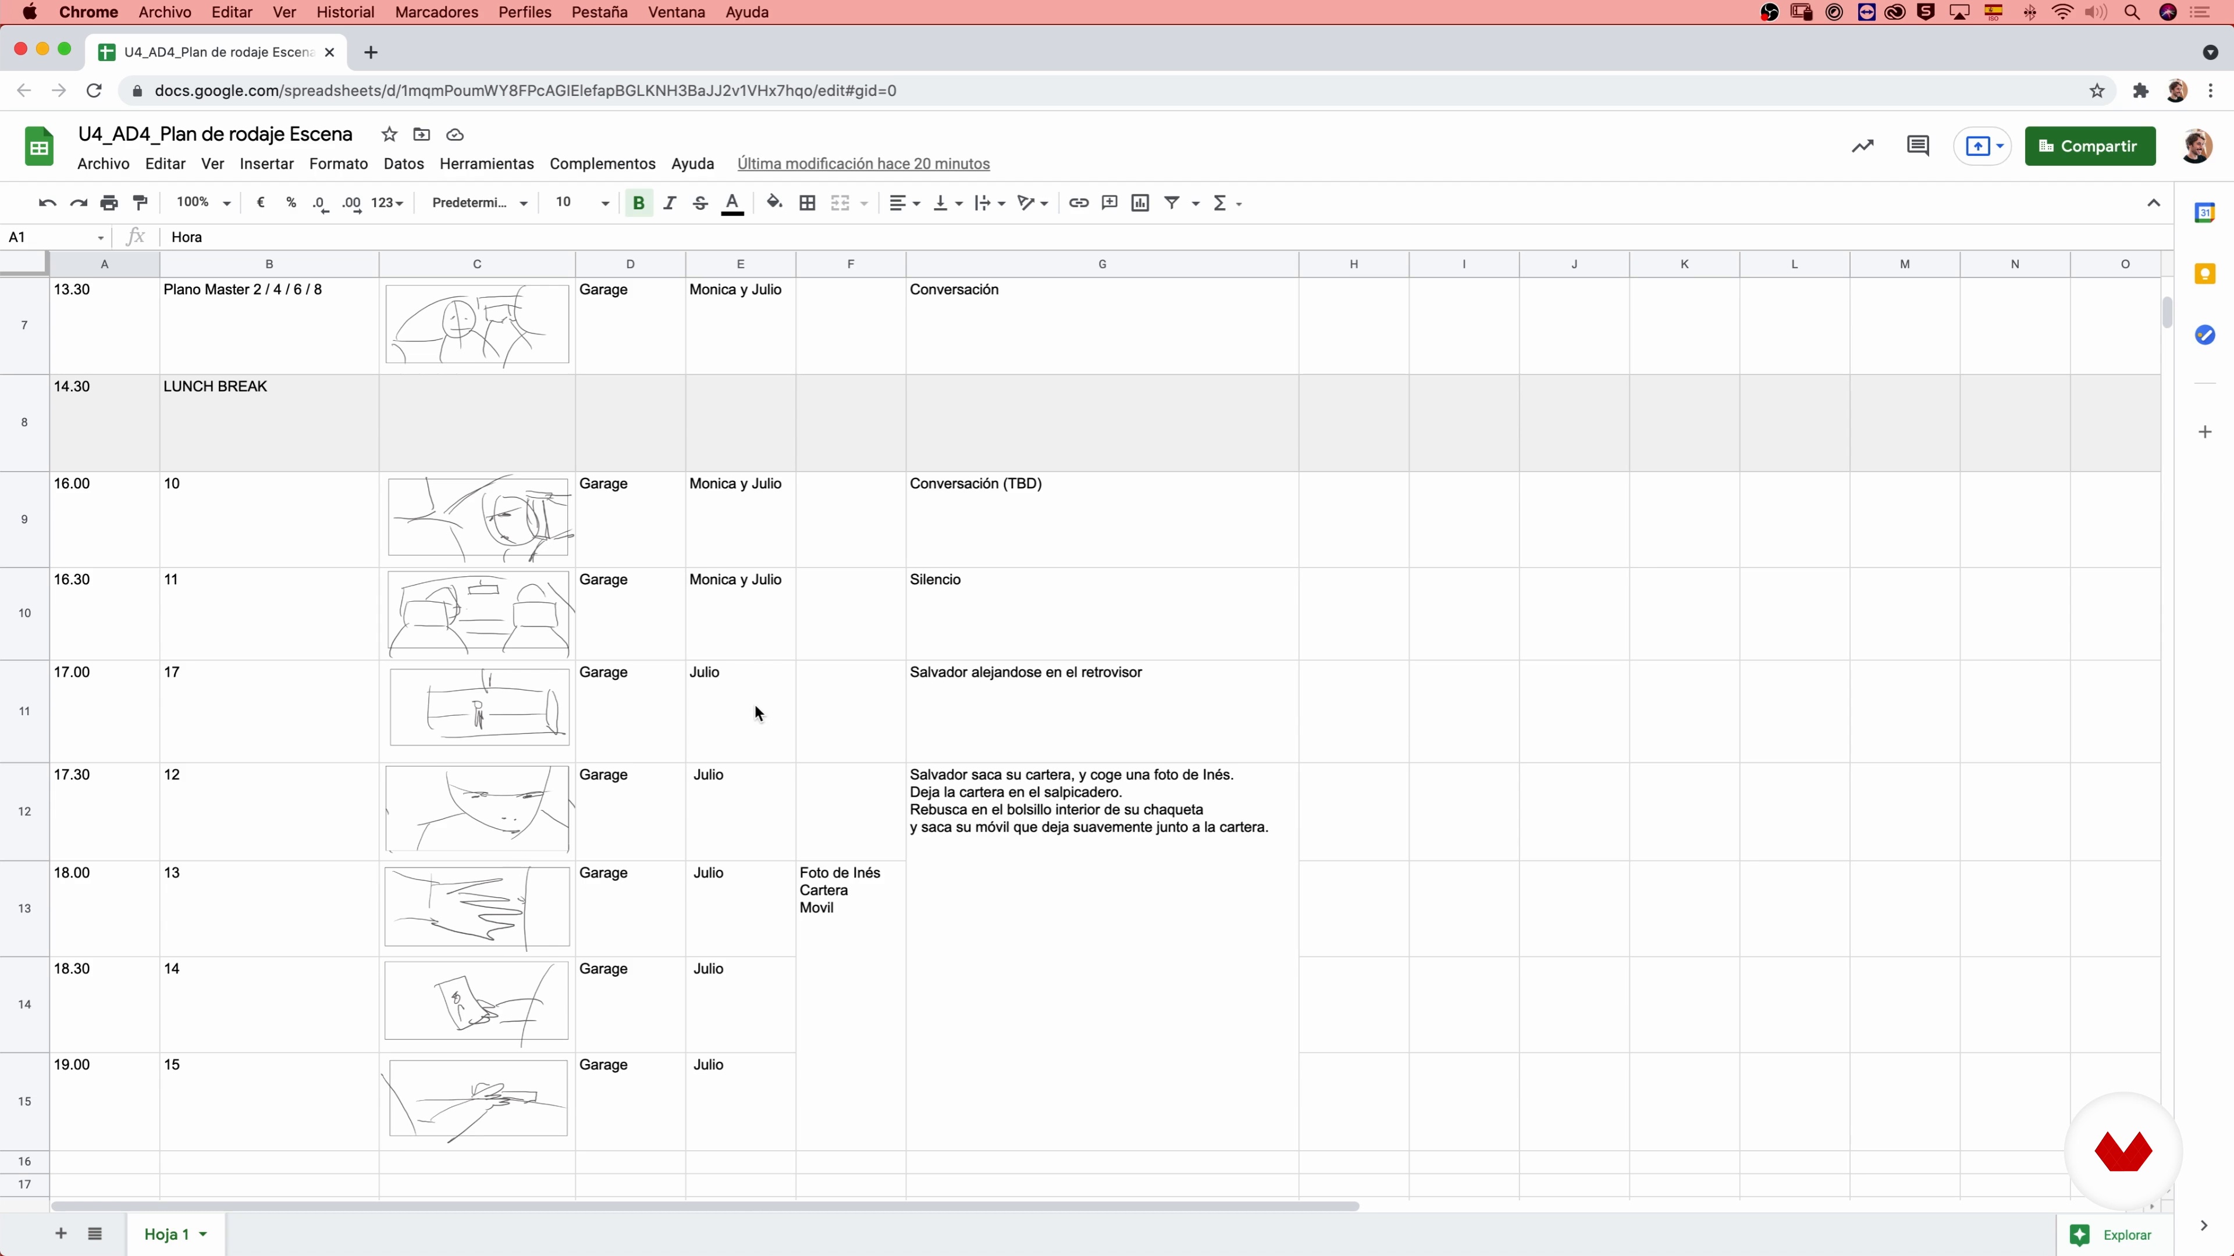2234x1256 pixels.
Task: Star the U4_AD4 document
Action: (x=389, y=134)
